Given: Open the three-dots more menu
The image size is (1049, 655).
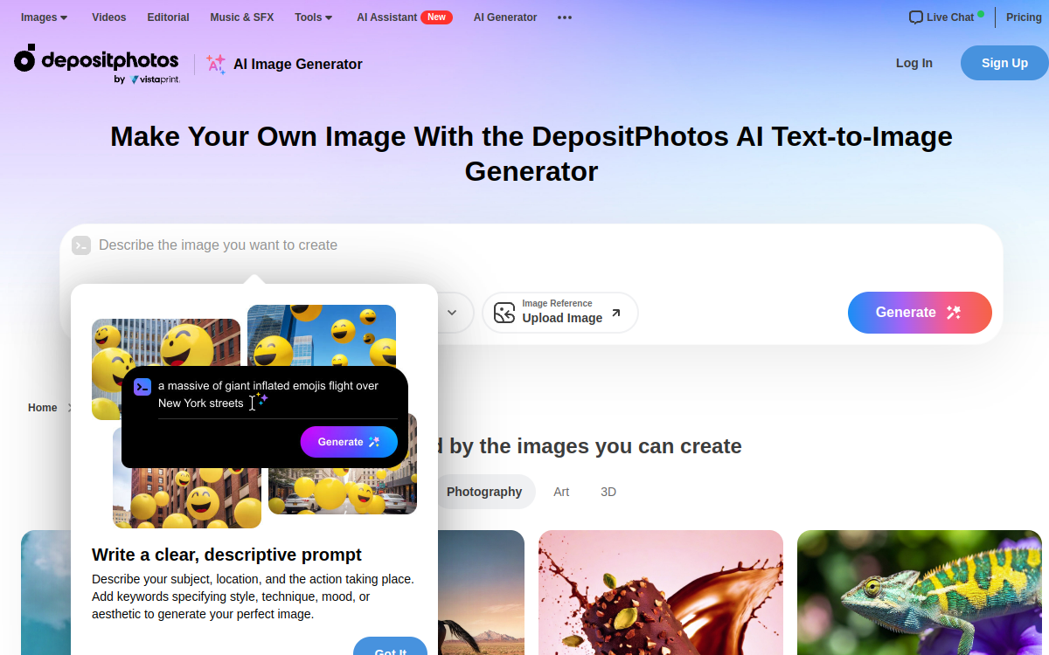Looking at the screenshot, I should 565,17.
